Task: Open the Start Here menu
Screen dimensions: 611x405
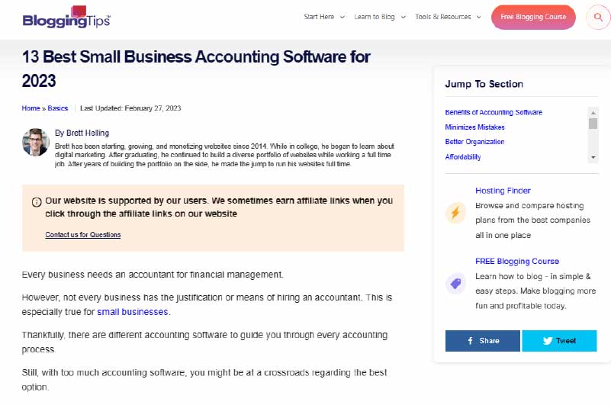Action: pos(319,17)
